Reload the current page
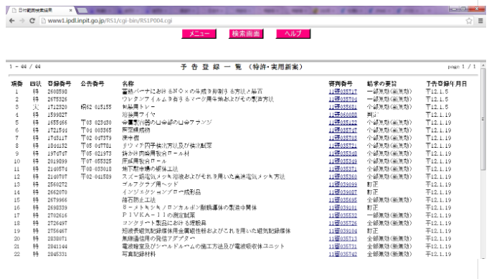The height and width of the screenshot is (279, 494). pyautogui.click(x=32, y=21)
